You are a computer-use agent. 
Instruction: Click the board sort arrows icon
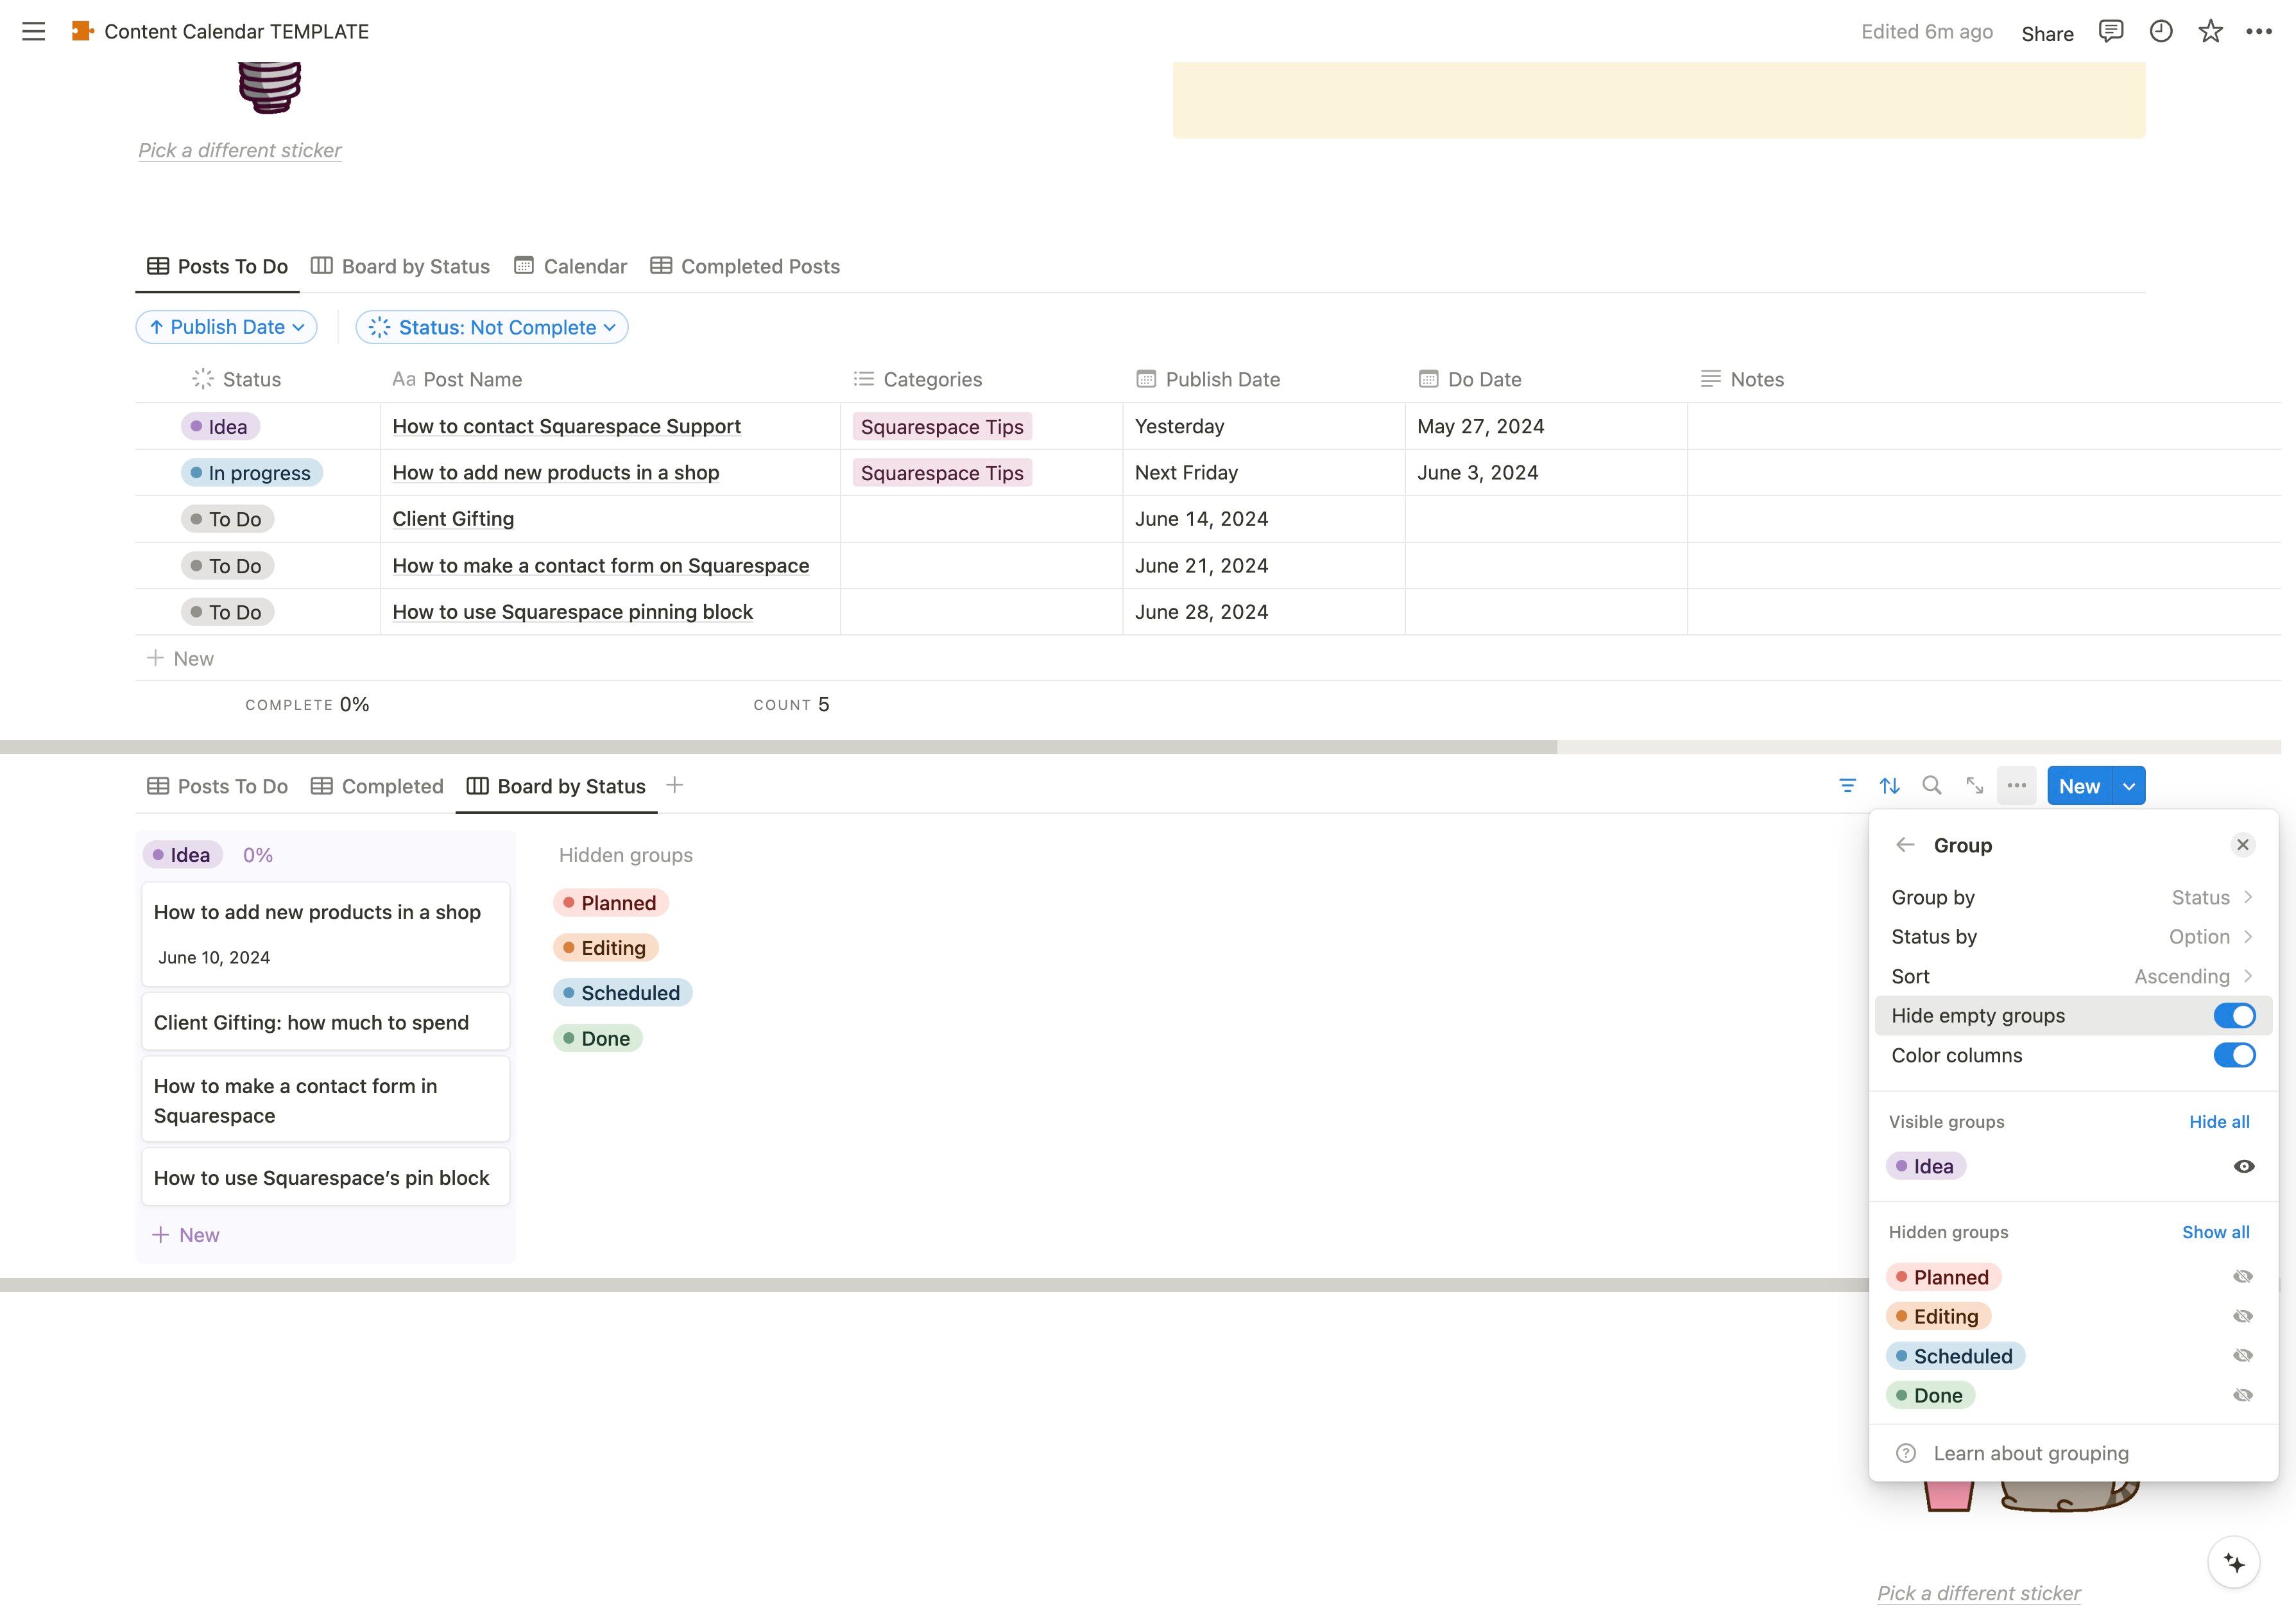click(1889, 786)
